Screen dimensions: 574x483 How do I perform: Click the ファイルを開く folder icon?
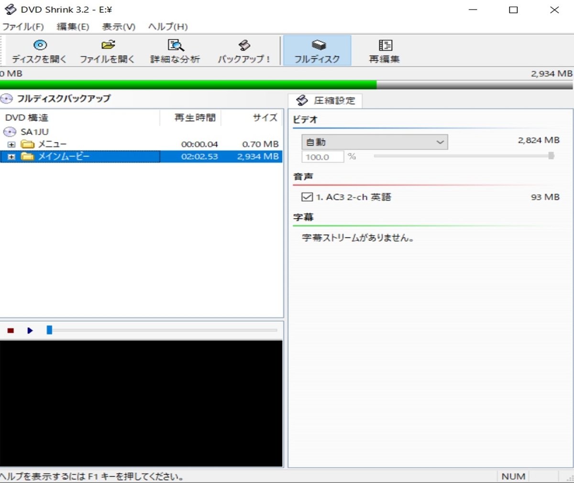108,45
